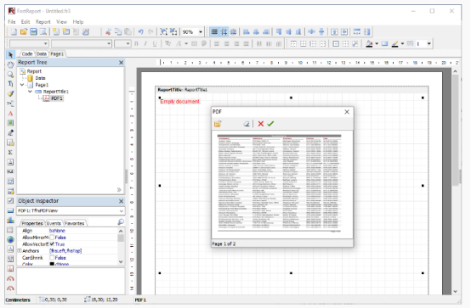
Task: Select the Object select arrow tool
Action: point(10,55)
